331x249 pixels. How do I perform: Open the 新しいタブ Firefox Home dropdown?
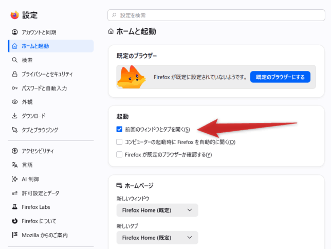tap(157, 238)
